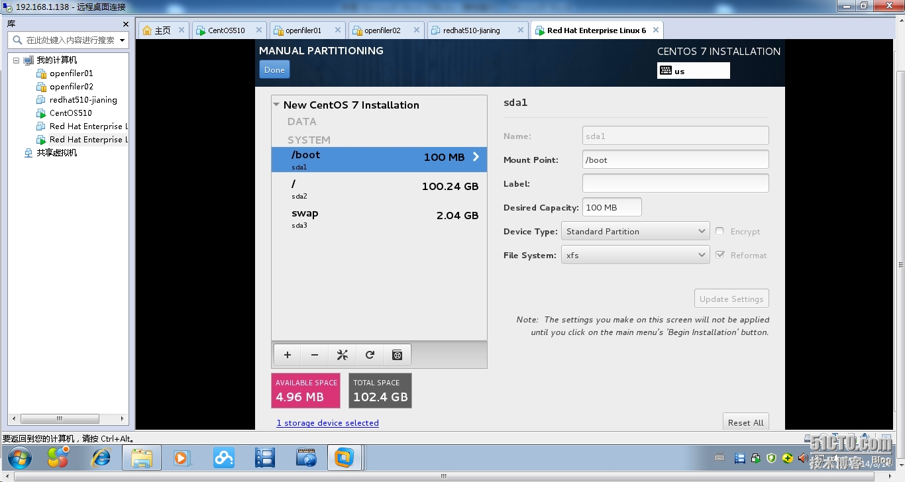This screenshot has width=905, height=482.
Task: Open the File System xfs dropdown
Action: click(x=635, y=255)
